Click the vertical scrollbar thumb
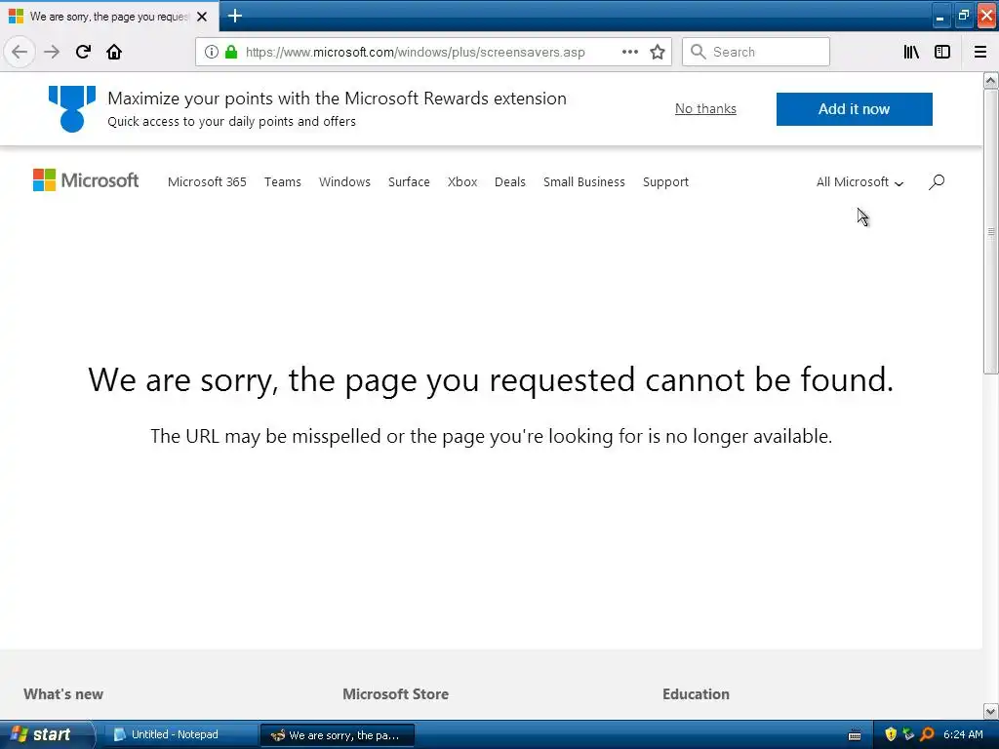The height and width of the screenshot is (749, 999). click(x=991, y=232)
